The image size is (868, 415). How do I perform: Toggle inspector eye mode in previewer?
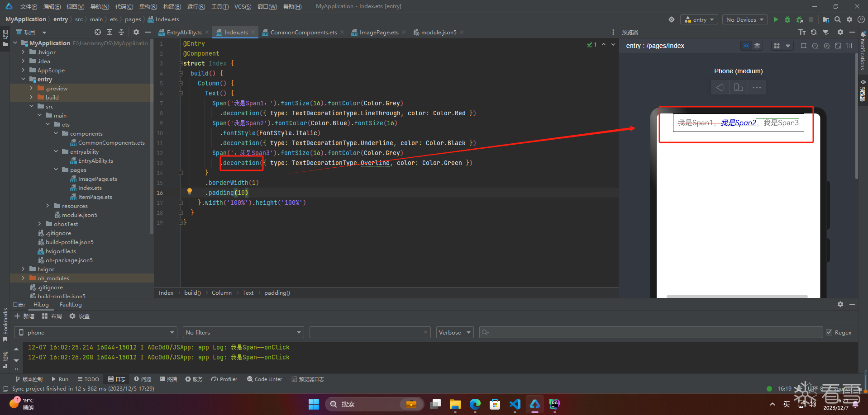pos(746,46)
